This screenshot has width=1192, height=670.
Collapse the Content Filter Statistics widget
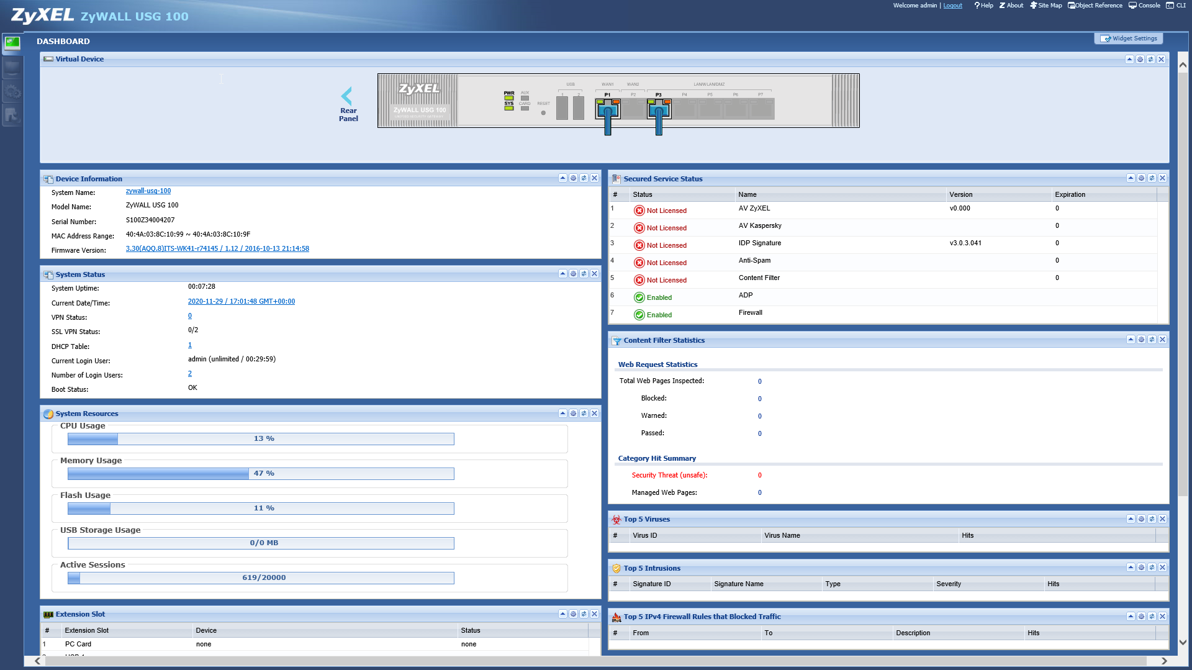click(1131, 340)
